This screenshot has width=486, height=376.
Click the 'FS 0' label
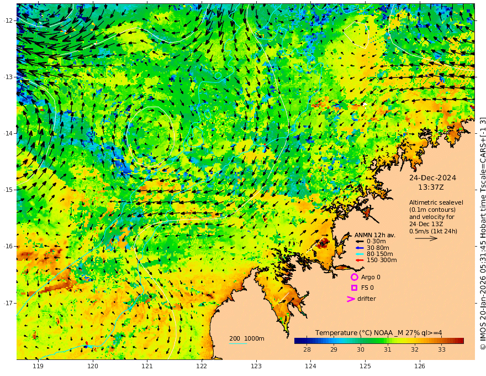[x=367, y=288]
